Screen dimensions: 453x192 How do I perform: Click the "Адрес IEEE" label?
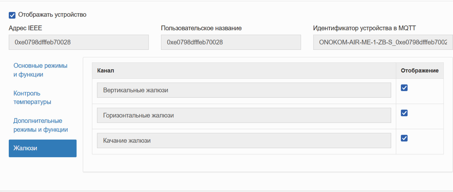(25, 28)
